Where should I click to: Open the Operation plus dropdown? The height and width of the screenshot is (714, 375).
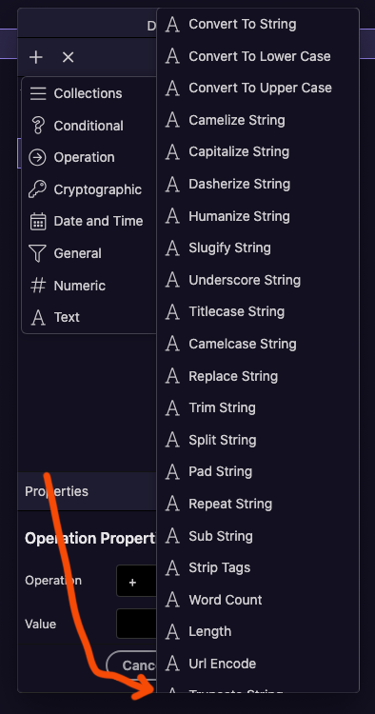tap(136, 581)
